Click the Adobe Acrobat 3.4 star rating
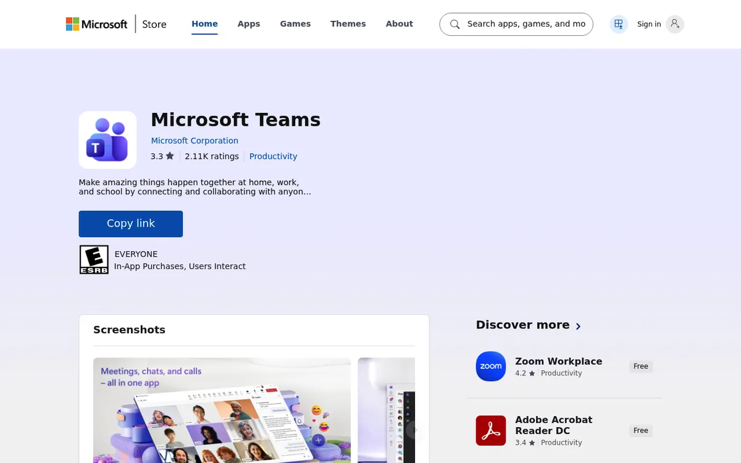Image resolution: width=741 pixels, height=463 pixels. click(x=525, y=443)
